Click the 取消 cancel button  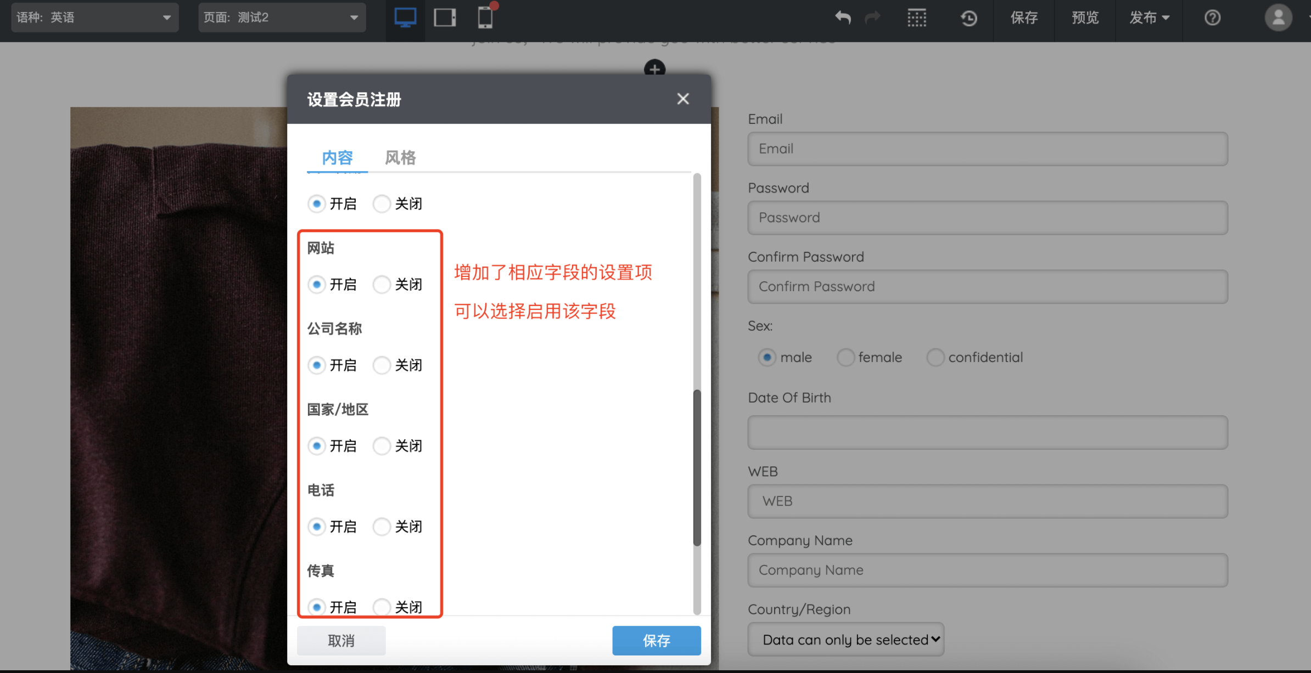(x=341, y=640)
